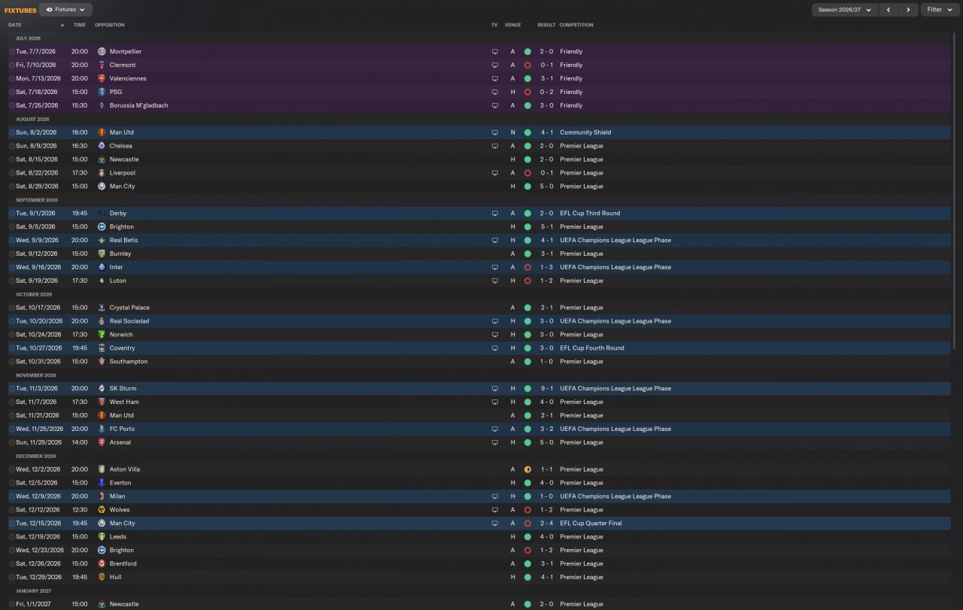
Task: Go to the next season with the right arrow
Action: click(x=909, y=10)
